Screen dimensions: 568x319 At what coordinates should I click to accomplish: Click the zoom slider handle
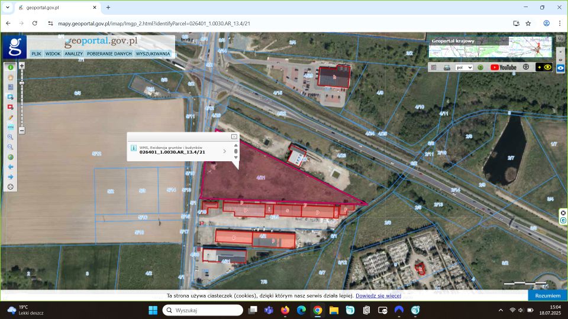coord(22,83)
